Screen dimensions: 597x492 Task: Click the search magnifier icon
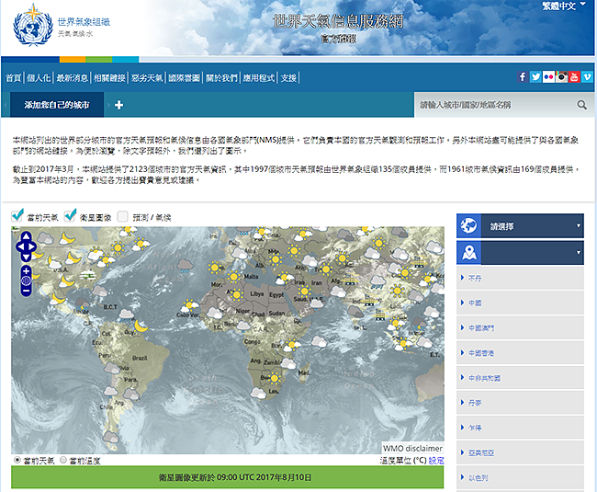coord(582,105)
